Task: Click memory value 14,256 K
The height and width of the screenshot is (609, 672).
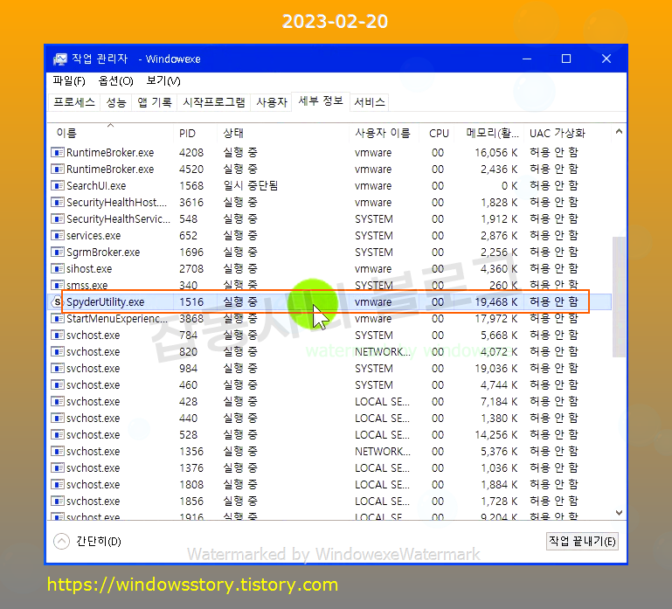Action: click(496, 435)
